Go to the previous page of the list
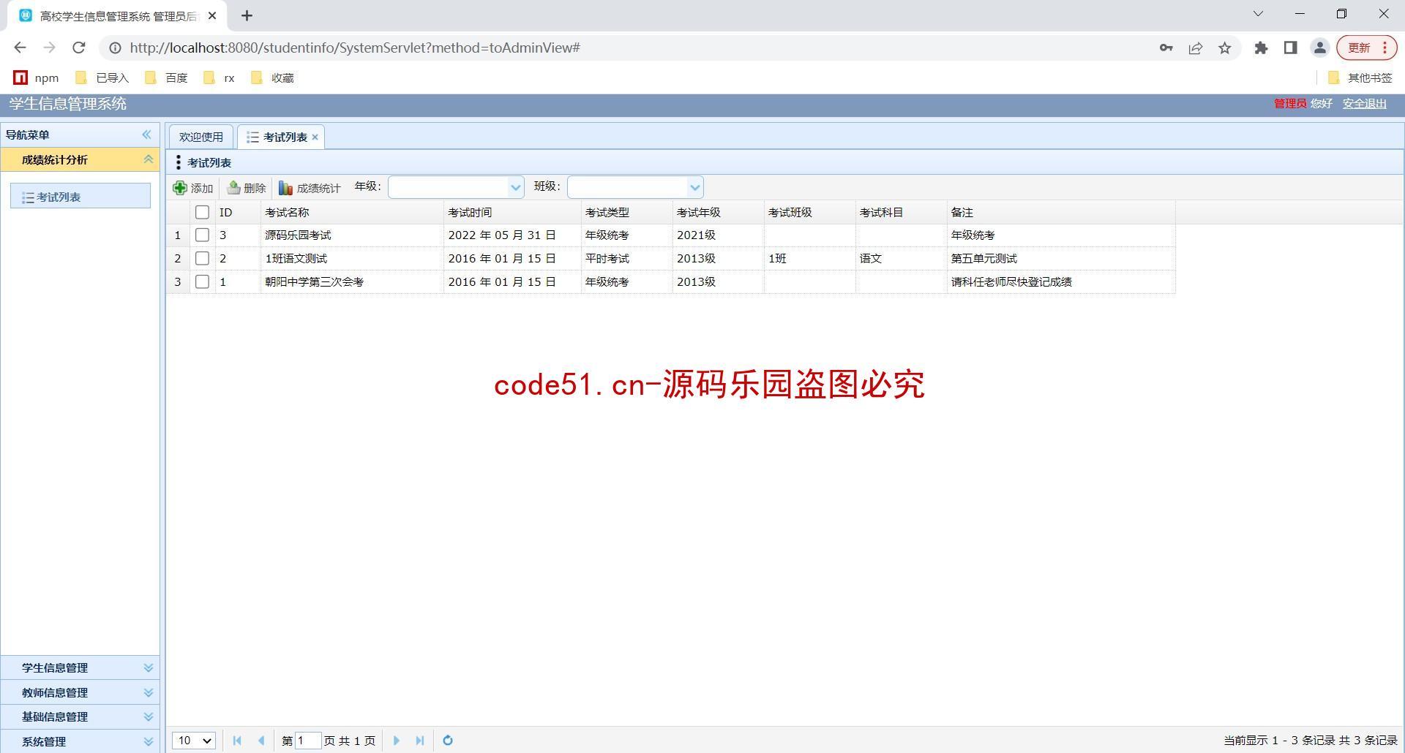The image size is (1405, 753). click(x=261, y=741)
